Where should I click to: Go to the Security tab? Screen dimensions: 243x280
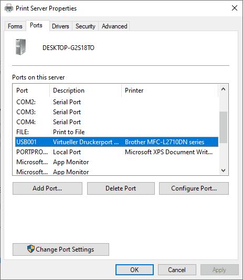point(85,26)
